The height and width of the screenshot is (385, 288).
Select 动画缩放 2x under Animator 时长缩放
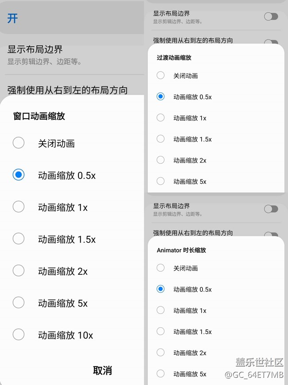tap(161, 353)
